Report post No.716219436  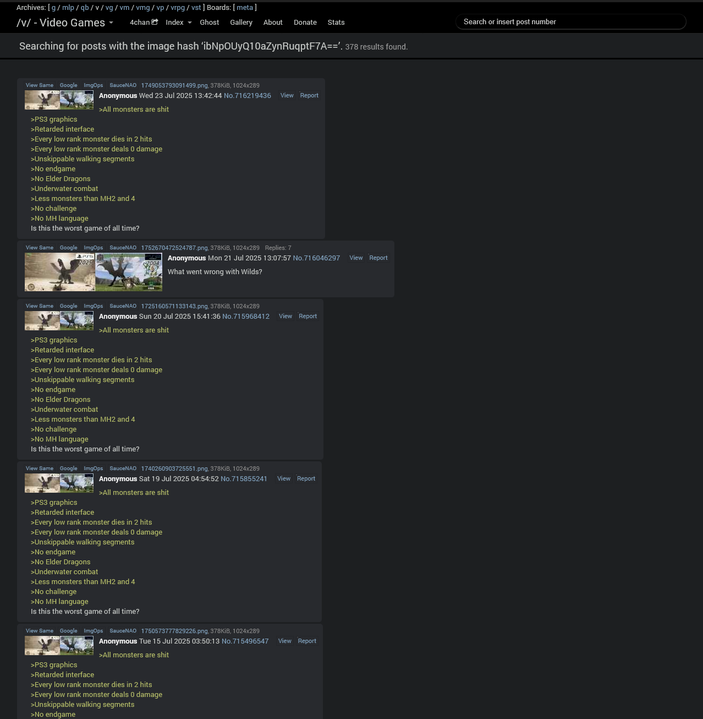pyautogui.click(x=309, y=96)
